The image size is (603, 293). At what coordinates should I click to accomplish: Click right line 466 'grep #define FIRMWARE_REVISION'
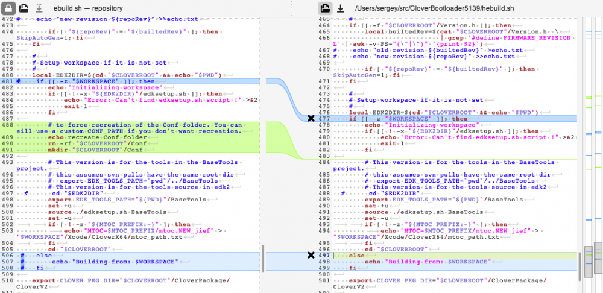(507, 38)
